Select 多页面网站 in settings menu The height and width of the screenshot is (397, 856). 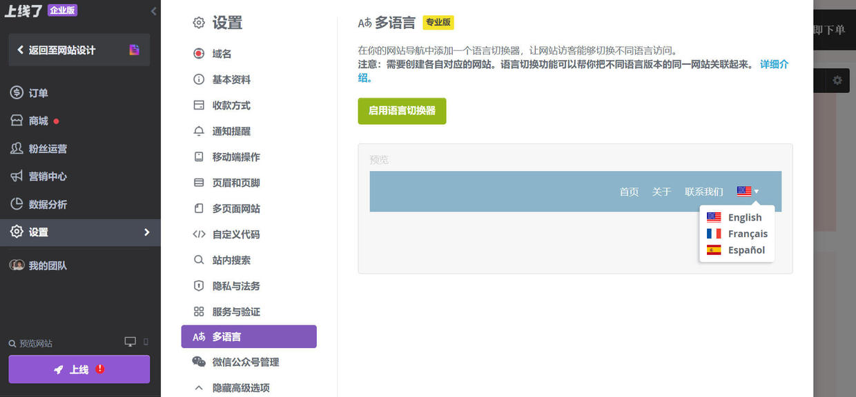coord(199,208)
